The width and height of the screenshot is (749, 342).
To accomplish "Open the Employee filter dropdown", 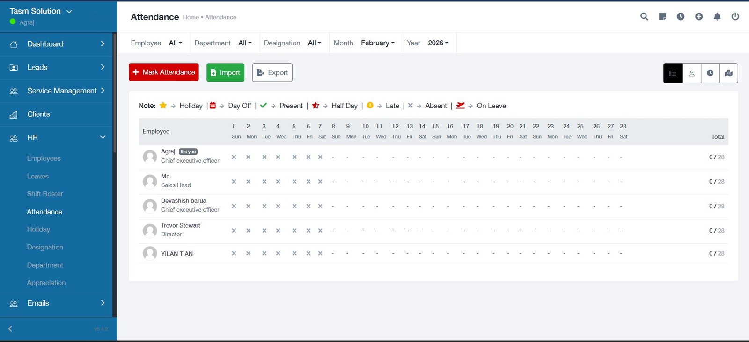I will [x=175, y=43].
